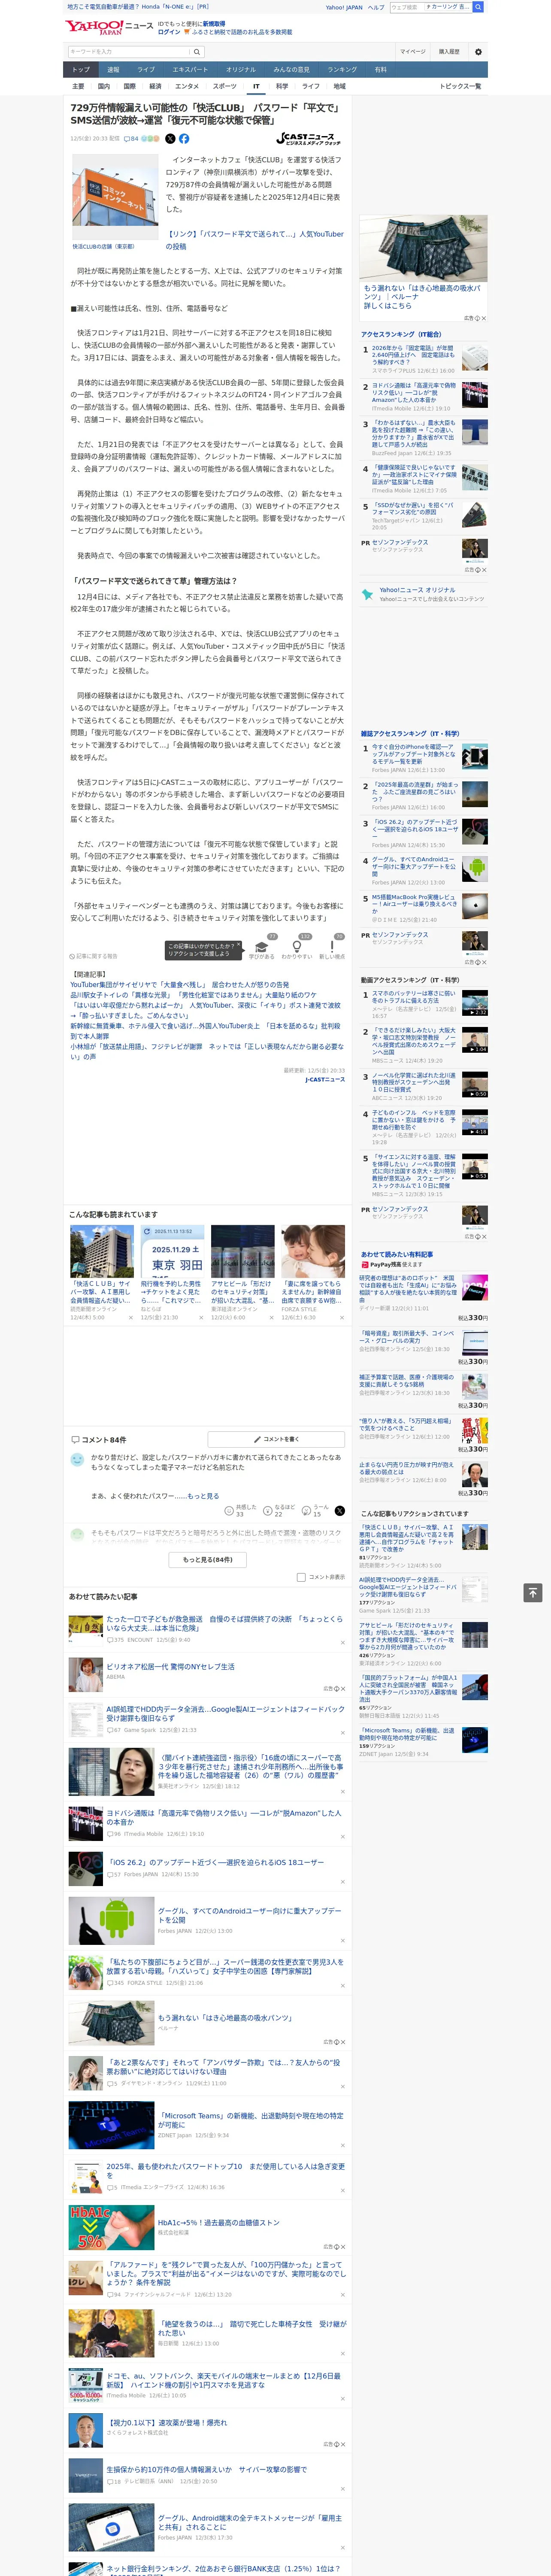551x2576 pixels.
Task: Click the keyword search magnifier icon
Action: [x=197, y=52]
